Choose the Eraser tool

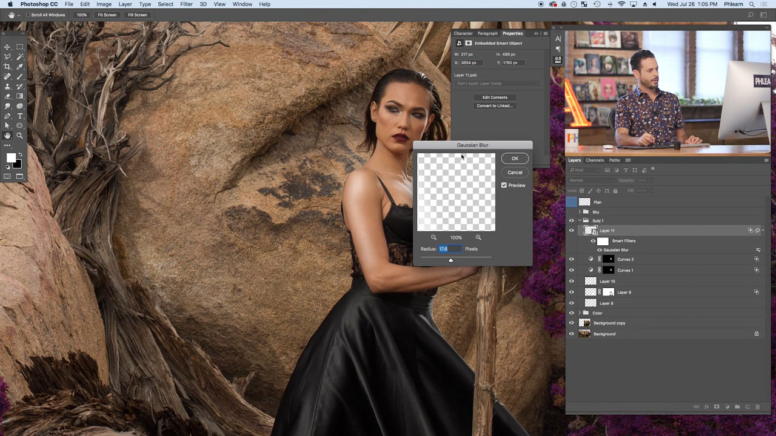7,96
